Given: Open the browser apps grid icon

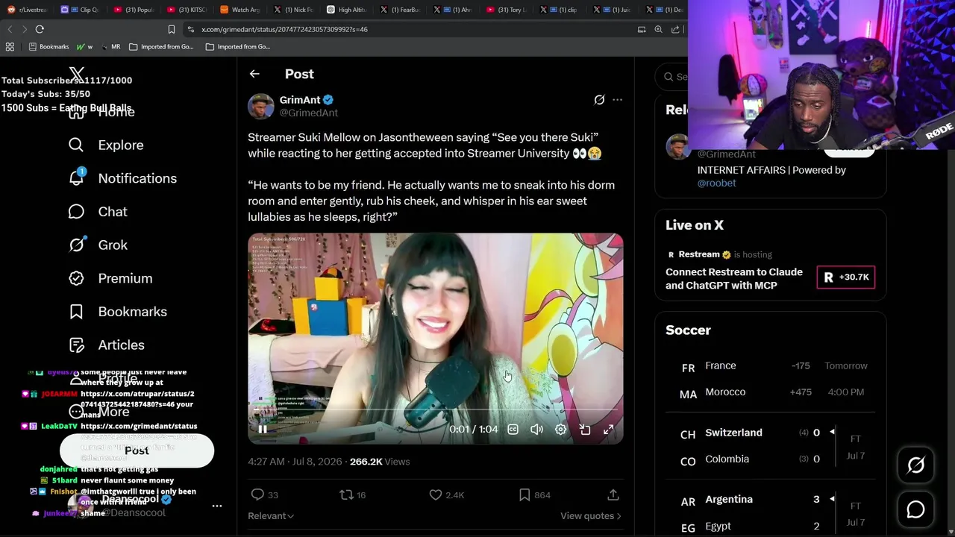Looking at the screenshot, I should (x=10, y=46).
